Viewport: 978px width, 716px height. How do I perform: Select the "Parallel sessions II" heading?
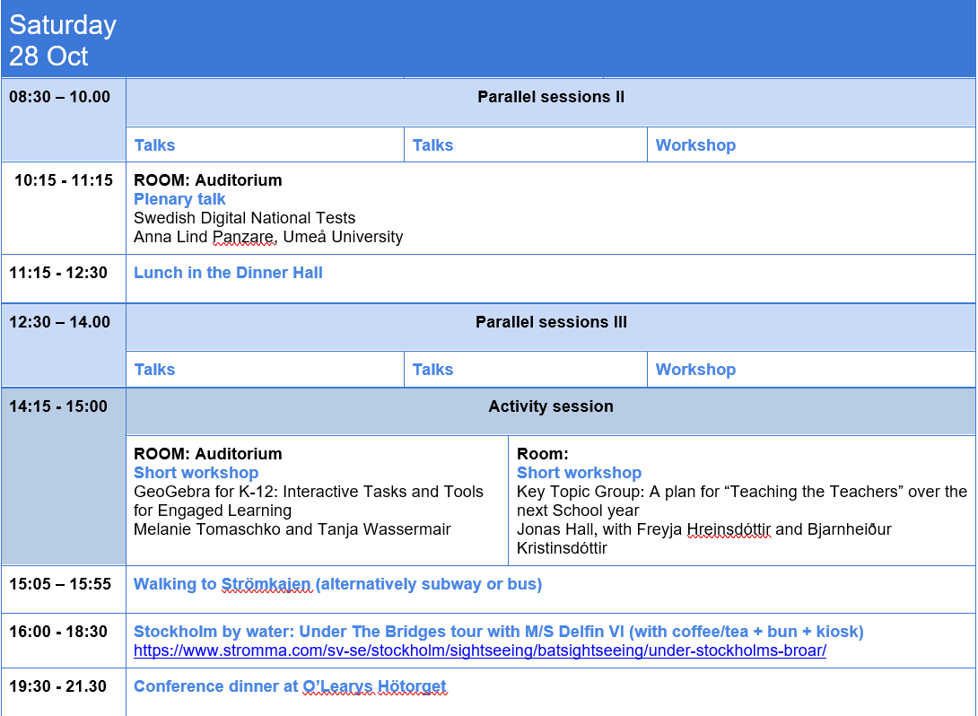pos(550,97)
